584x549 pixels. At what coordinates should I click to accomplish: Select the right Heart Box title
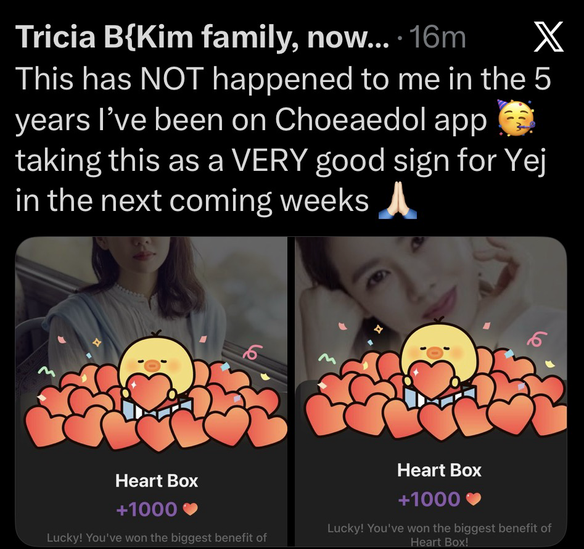click(x=439, y=470)
